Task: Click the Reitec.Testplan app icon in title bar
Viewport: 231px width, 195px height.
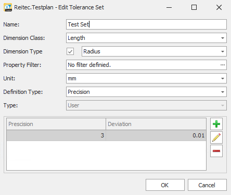Action: 8,7
